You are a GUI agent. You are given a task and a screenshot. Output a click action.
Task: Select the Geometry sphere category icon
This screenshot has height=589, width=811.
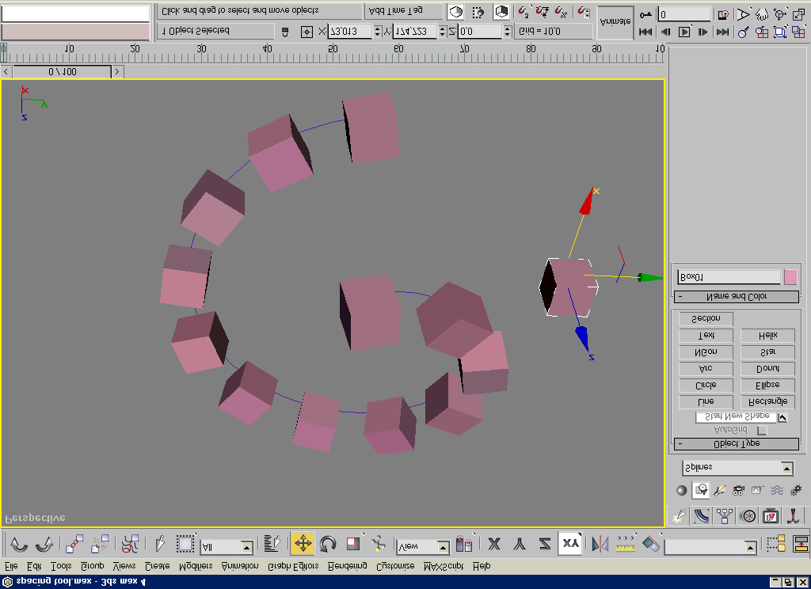tap(682, 490)
